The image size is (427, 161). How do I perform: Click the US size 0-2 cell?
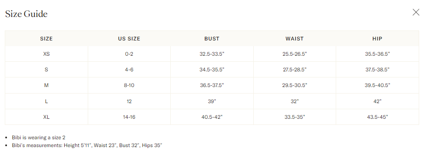(x=129, y=54)
